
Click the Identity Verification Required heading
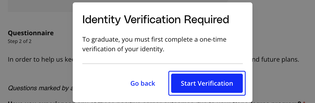156,19
